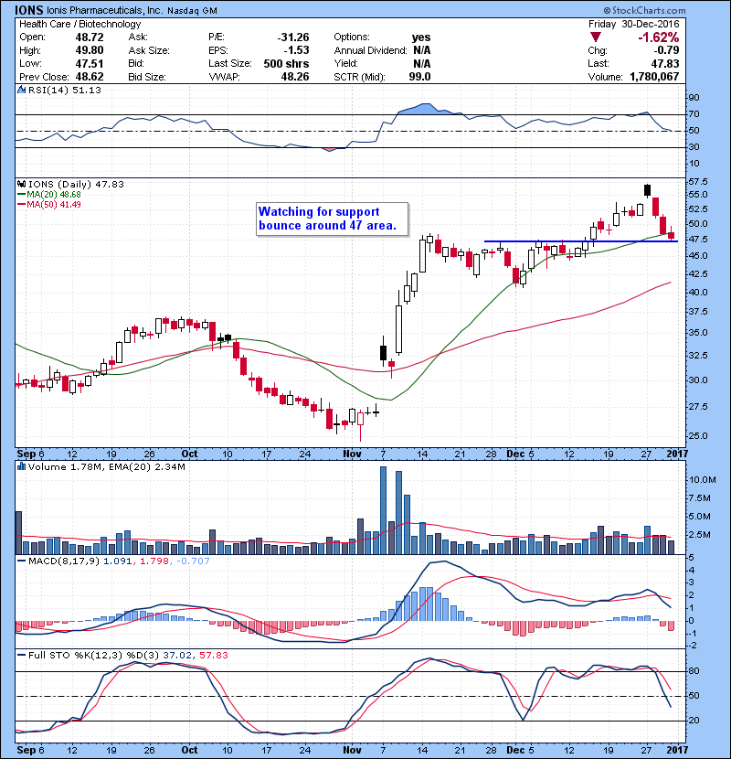Click the tallest volume bar near Nov 7

click(x=383, y=510)
